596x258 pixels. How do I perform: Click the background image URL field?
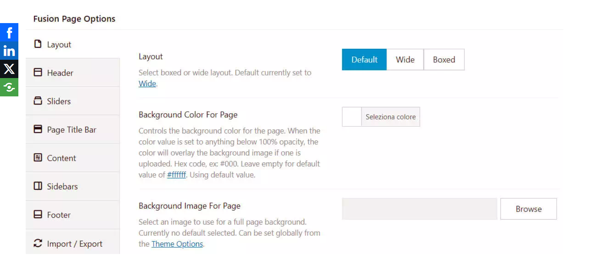click(x=419, y=209)
